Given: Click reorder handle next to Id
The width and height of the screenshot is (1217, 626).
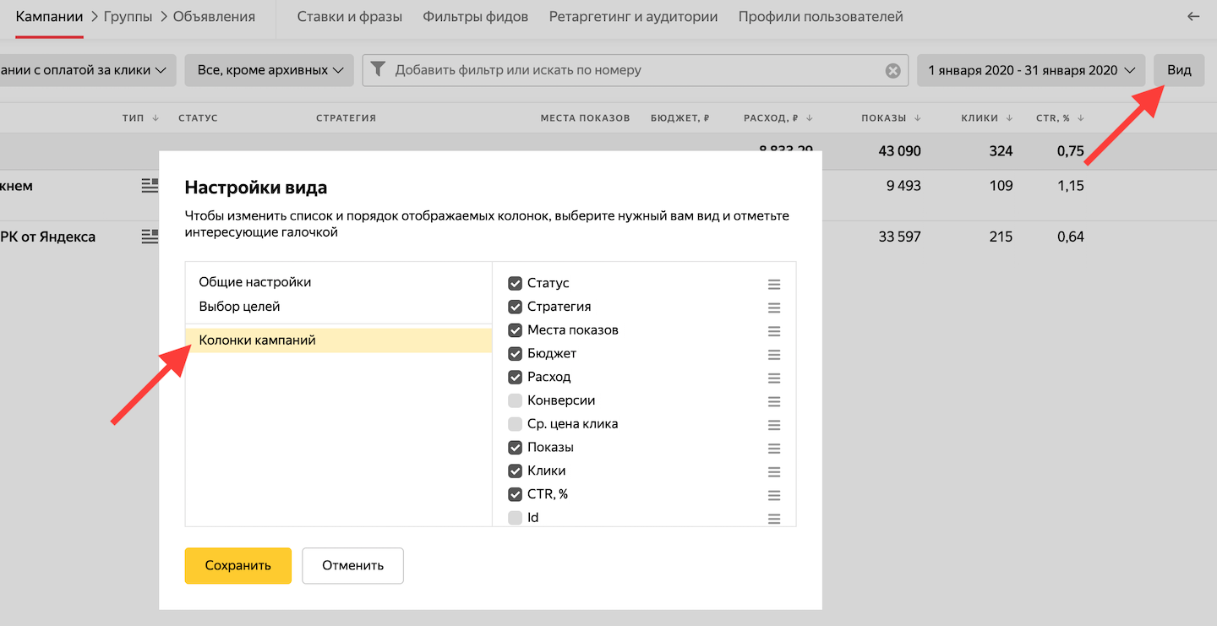Looking at the screenshot, I should coord(774,519).
